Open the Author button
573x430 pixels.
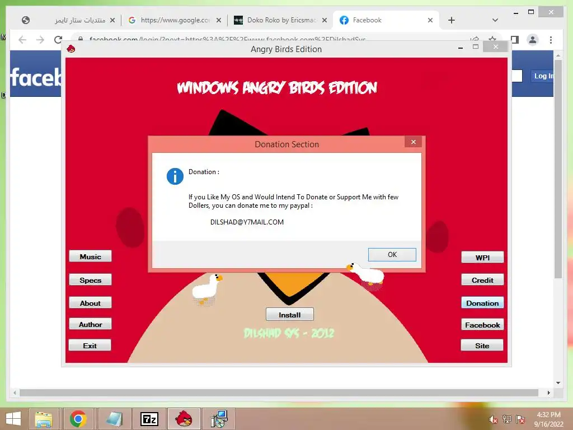pos(90,324)
